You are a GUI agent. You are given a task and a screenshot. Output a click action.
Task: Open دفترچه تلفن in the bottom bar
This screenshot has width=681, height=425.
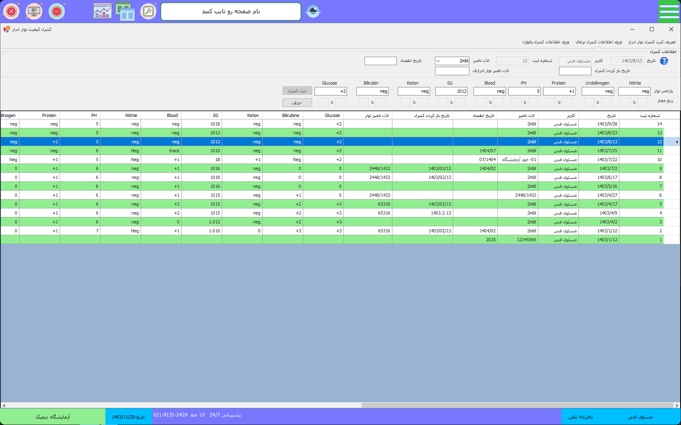click(580, 417)
